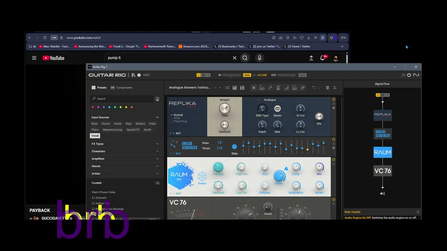The height and width of the screenshot is (251, 447).
Task: Click the PRE tape deck icon
Action: tap(262, 88)
